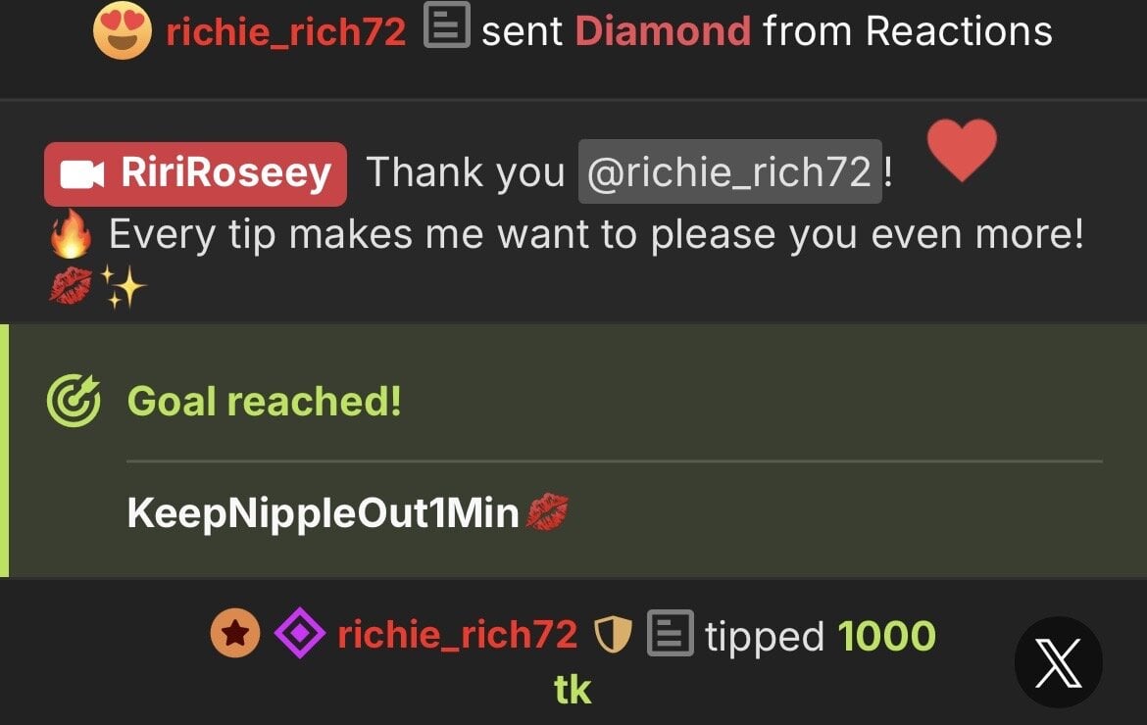Click the 1000 tip amount
The height and width of the screenshot is (725, 1147).
[x=886, y=635]
